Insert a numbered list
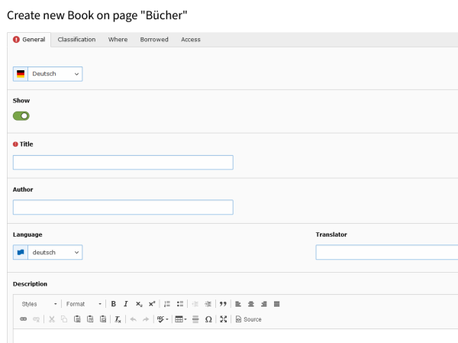 click(167, 304)
